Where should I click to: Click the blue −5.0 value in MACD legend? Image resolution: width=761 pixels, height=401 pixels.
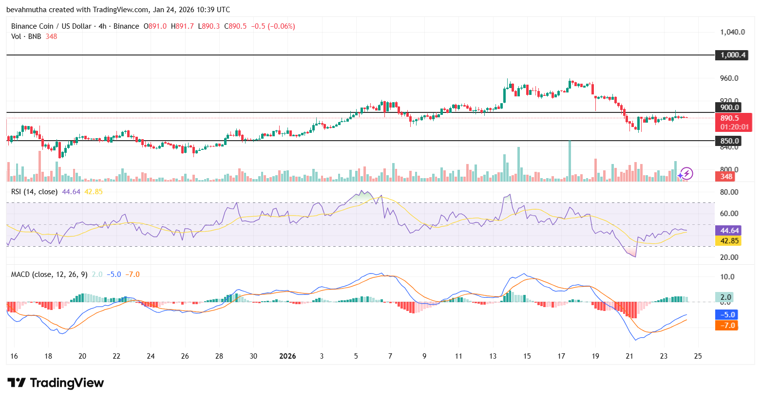(114, 274)
